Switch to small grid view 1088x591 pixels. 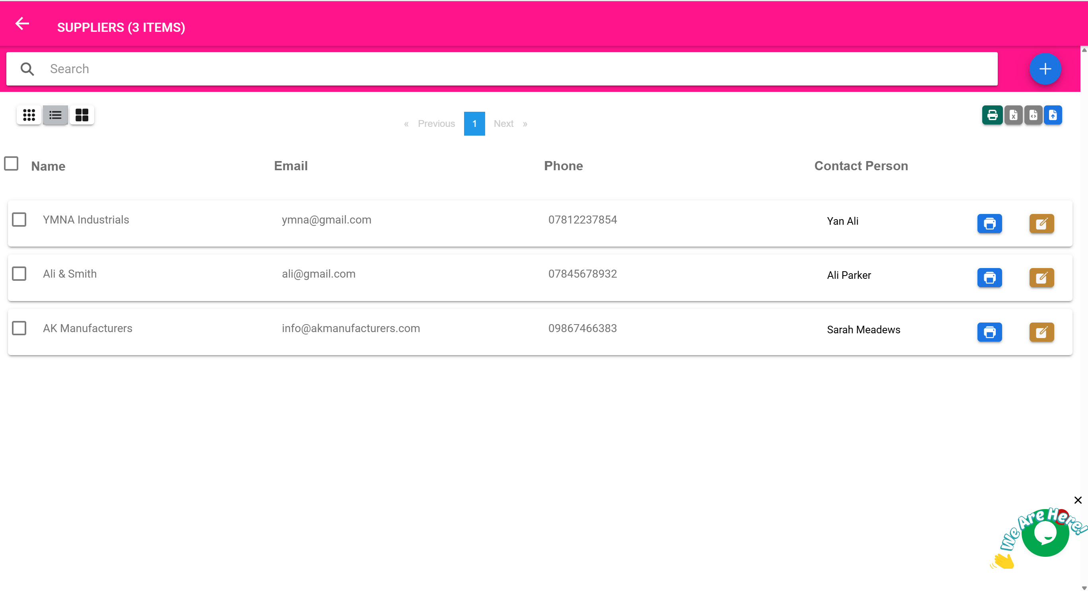coord(29,115)
